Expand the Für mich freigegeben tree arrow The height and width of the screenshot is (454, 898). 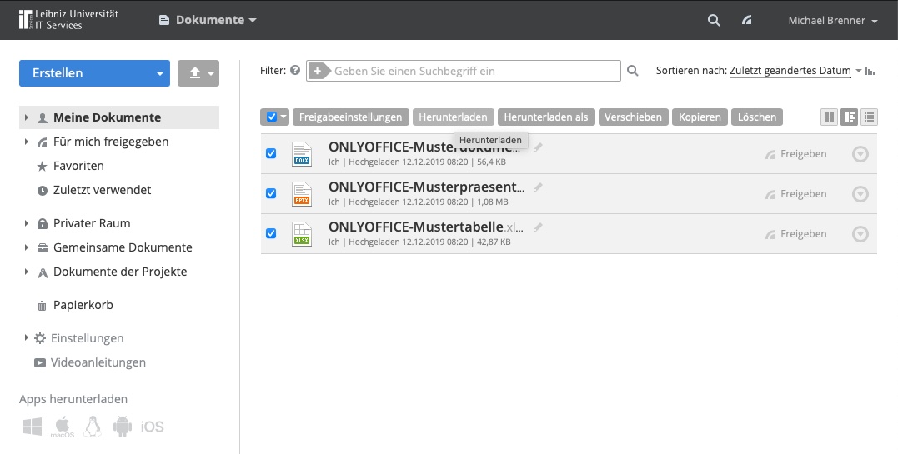(x=27, y=142)
